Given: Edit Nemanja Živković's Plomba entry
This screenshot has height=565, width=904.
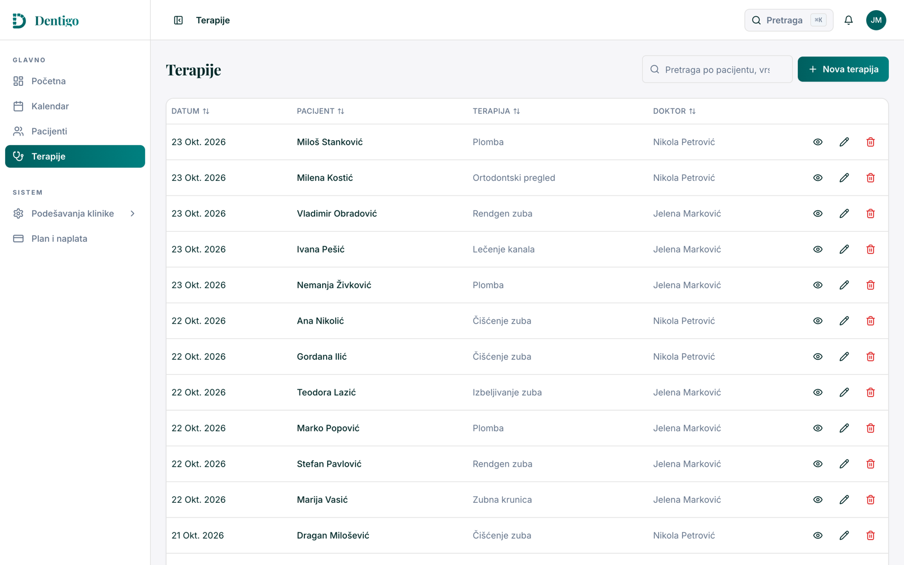Looking at the screenshot, I should pos(844,285).
